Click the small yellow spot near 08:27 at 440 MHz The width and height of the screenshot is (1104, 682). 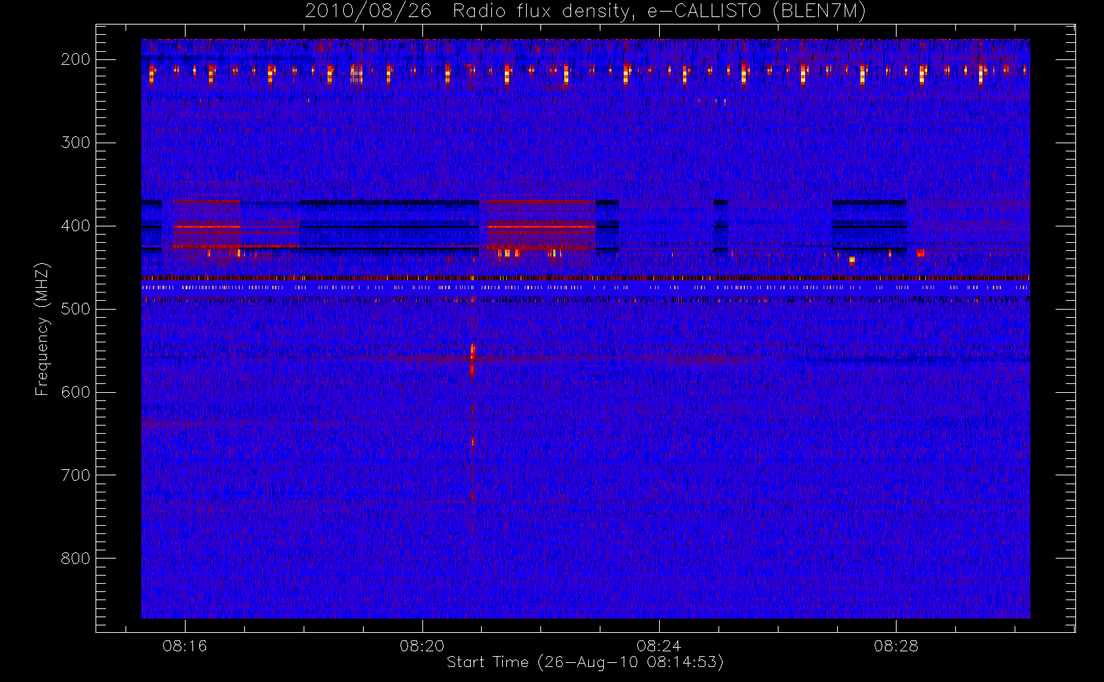tap(852, 260)
